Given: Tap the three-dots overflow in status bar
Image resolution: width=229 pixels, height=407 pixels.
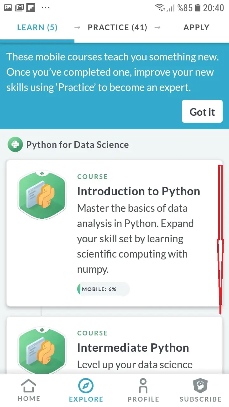Looking at the screenshot, I should pos(45,8).
